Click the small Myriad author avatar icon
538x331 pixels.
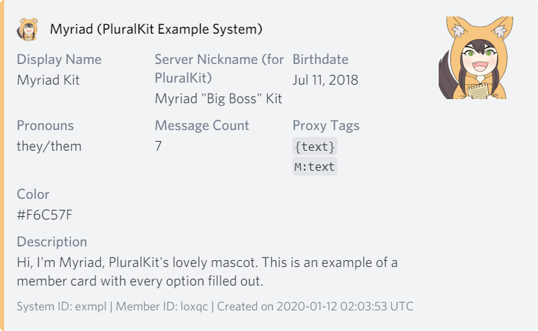coord(28,30)
